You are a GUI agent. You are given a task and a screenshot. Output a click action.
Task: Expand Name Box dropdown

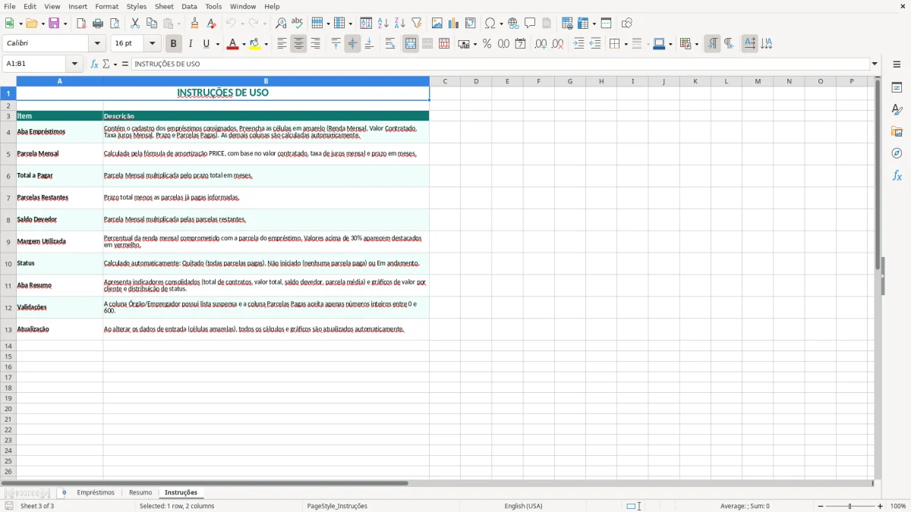click(74, 64)
